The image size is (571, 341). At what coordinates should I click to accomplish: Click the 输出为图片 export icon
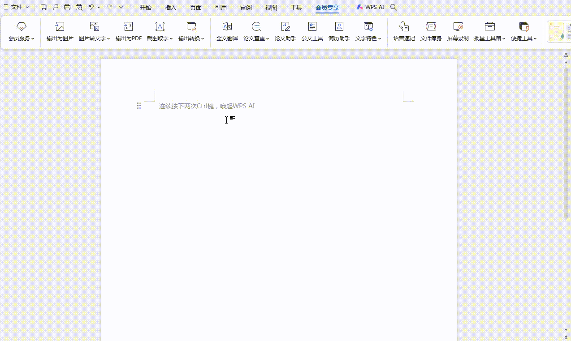point(60,27)
